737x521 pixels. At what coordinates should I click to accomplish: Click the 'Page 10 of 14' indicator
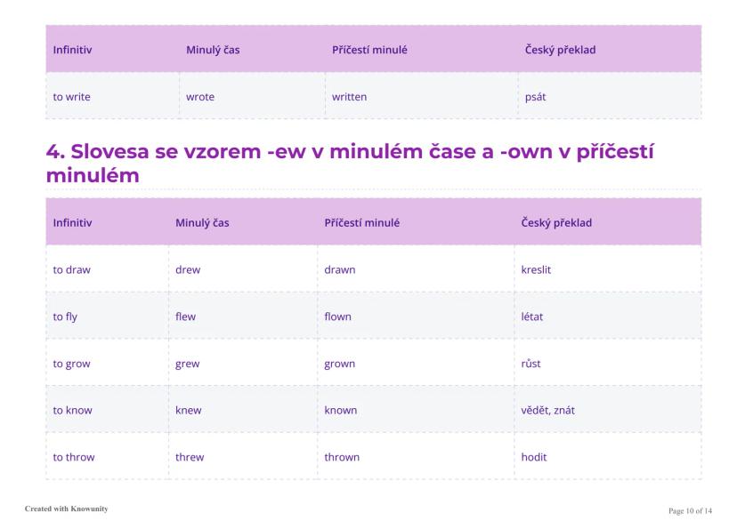click(x=690, y=510)
